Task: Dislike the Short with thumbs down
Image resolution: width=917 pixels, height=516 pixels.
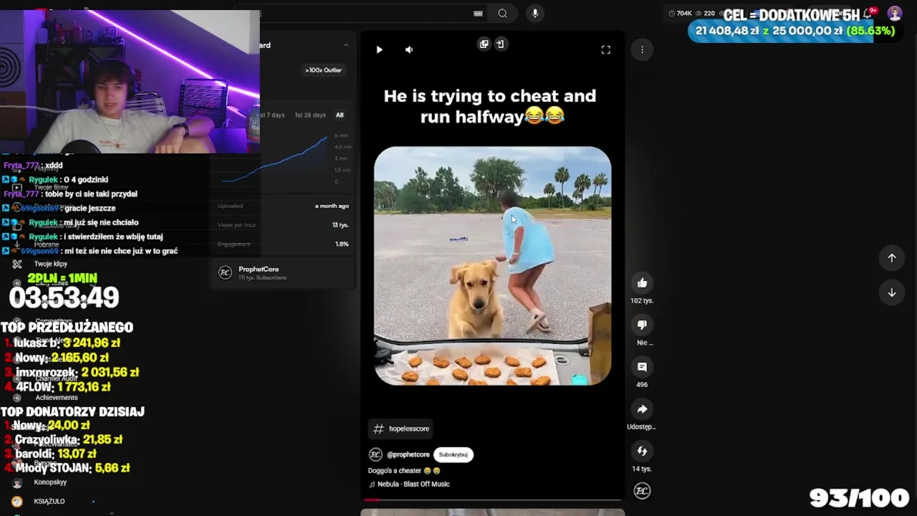Action: (x=642, y=325)
